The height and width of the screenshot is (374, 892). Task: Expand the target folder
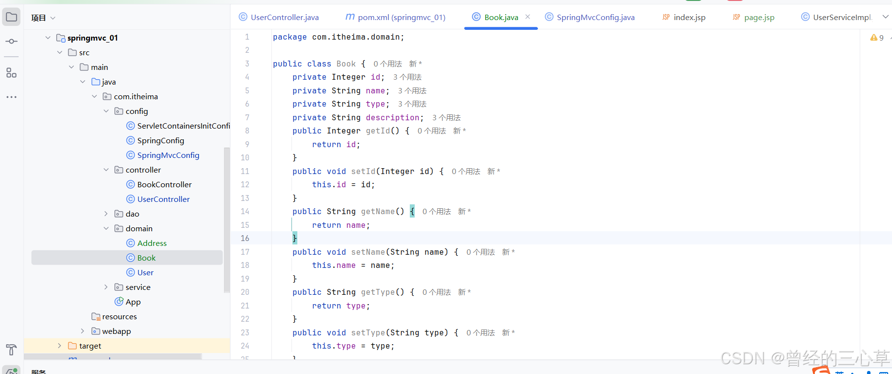pos(60,346)
